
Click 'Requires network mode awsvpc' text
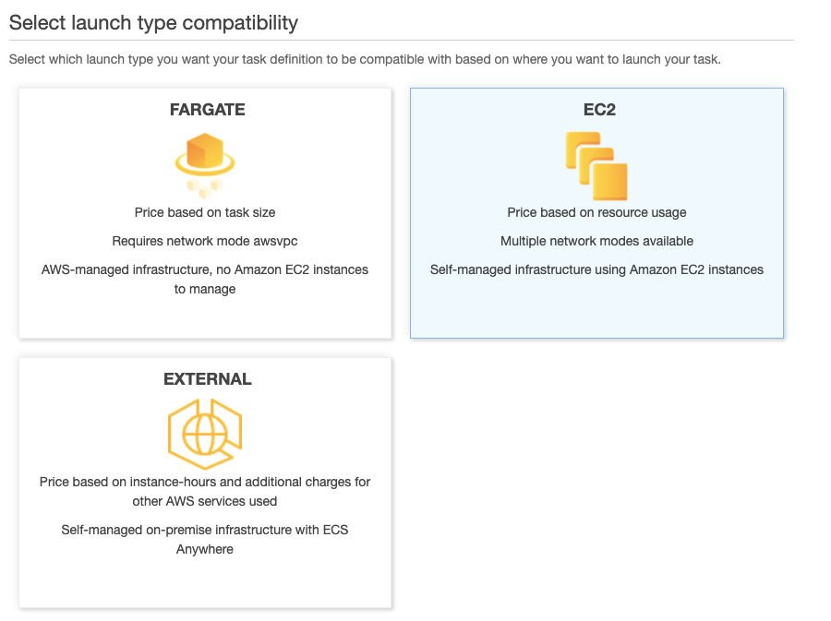click(204, 241)
